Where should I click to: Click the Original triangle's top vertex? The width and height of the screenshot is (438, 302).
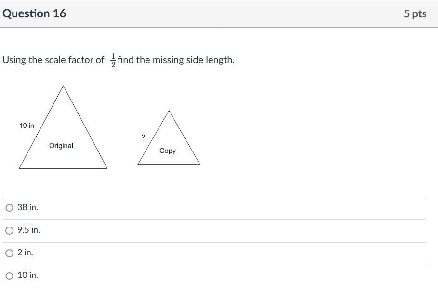click(x=63, y=87)
